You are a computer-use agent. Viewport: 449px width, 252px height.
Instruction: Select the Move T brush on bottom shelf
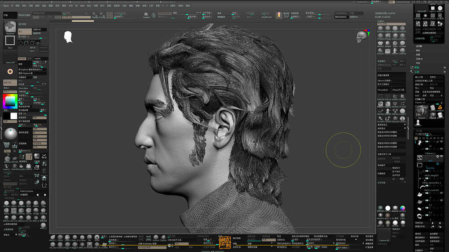coord(53,238)
